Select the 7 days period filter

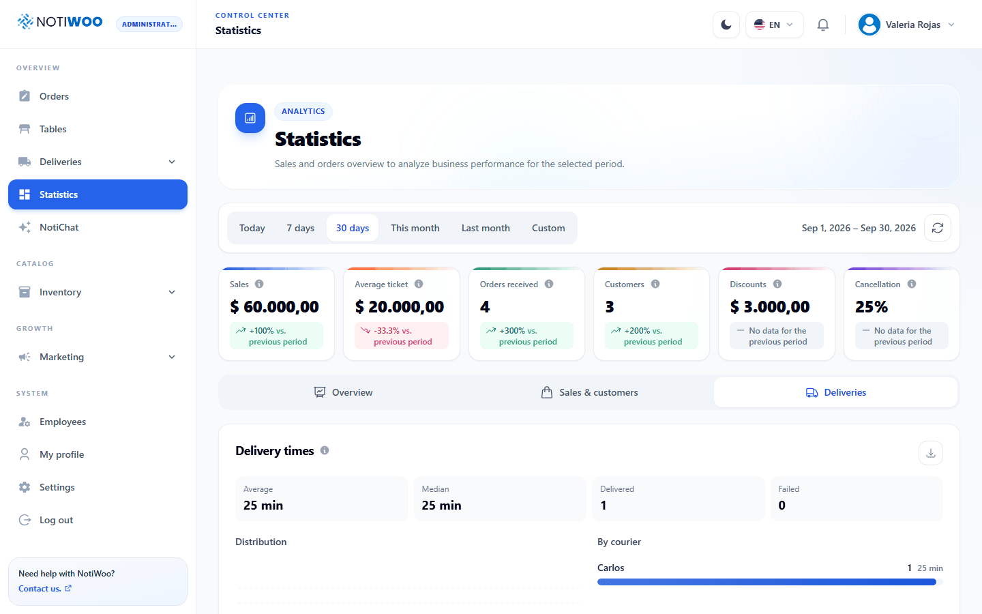tap(301, 228)
